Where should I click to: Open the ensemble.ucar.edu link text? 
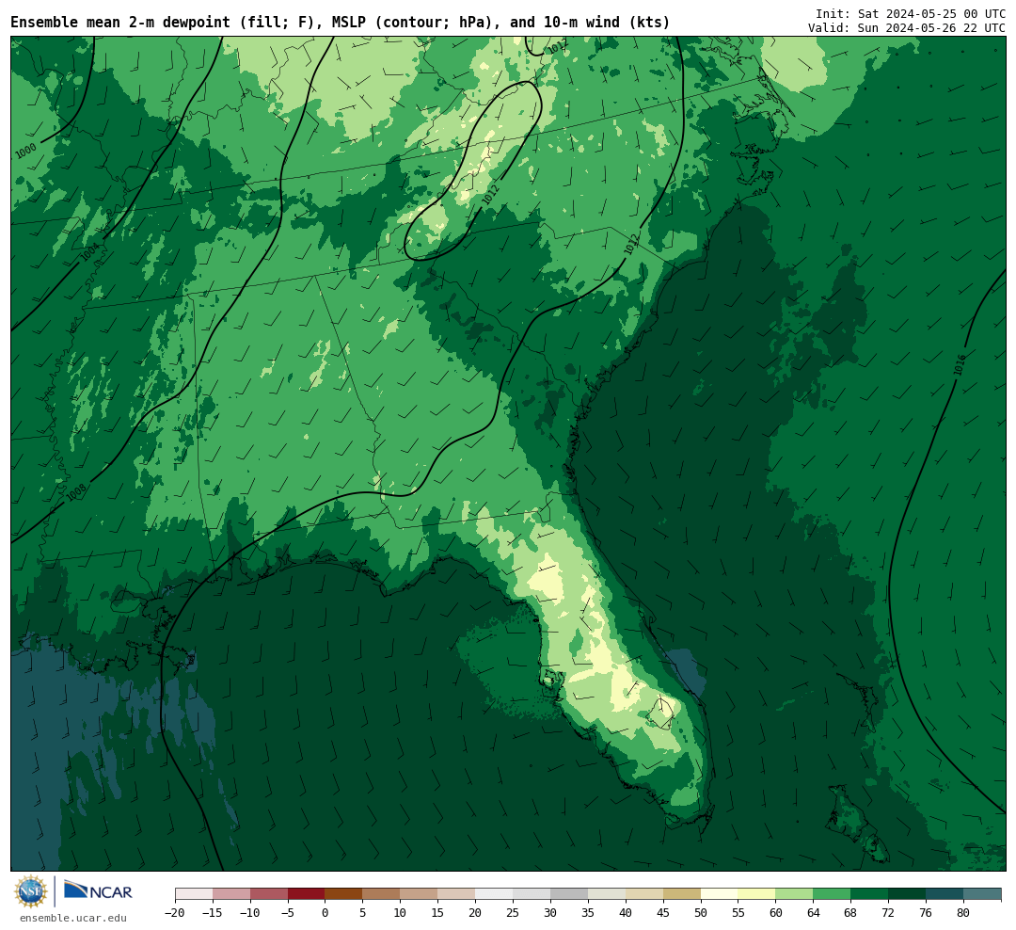[x=73, y=918]
